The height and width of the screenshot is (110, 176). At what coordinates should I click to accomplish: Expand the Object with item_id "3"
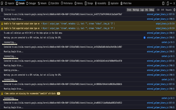click(42, 28)
